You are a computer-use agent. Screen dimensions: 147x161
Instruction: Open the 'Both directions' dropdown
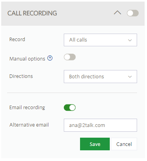tap(100, 77)
